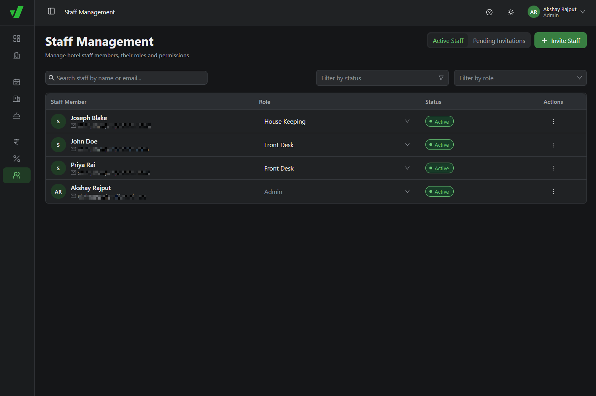Open actions menu for John Doe
This screenshot has height=396, width=596.
click(x=553, y=145)
